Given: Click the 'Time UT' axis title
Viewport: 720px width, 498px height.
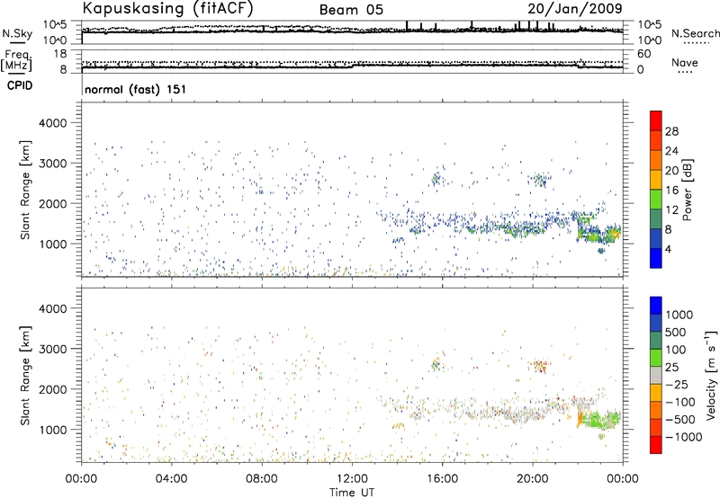Looking at the screenshot, I should click(352, 493).
